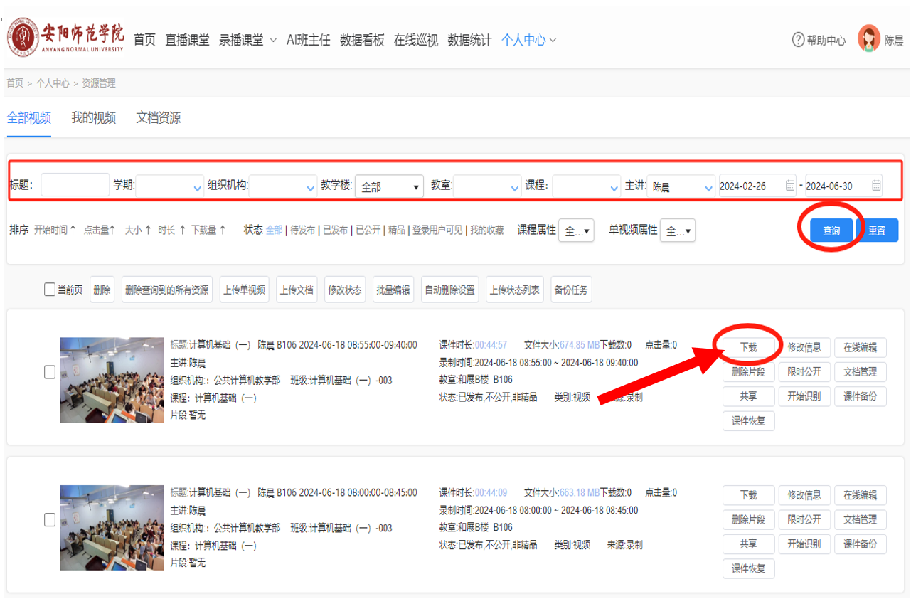Open the start date calendar icon
The height and width of the screenshot is (599, 911).
[x=790, y=186]
